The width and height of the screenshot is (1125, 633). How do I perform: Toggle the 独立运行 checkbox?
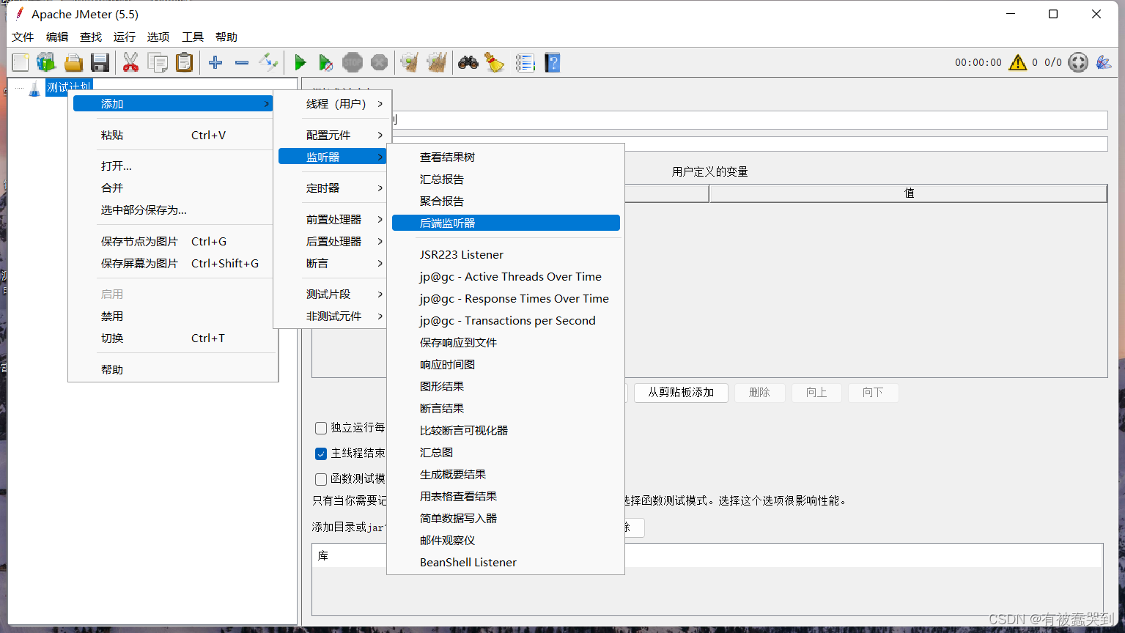321,428
